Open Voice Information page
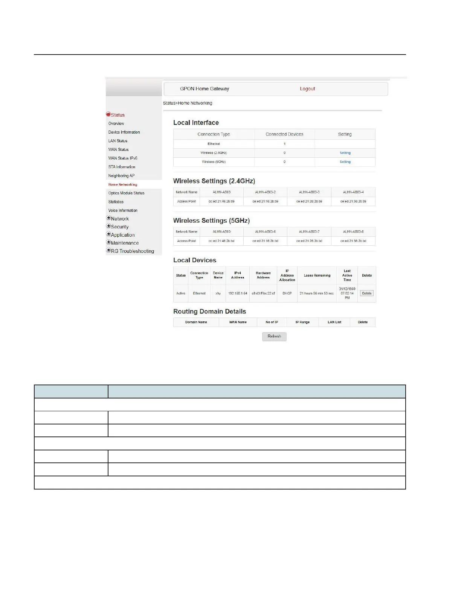461x596 pixels. [x=123, y=210]
